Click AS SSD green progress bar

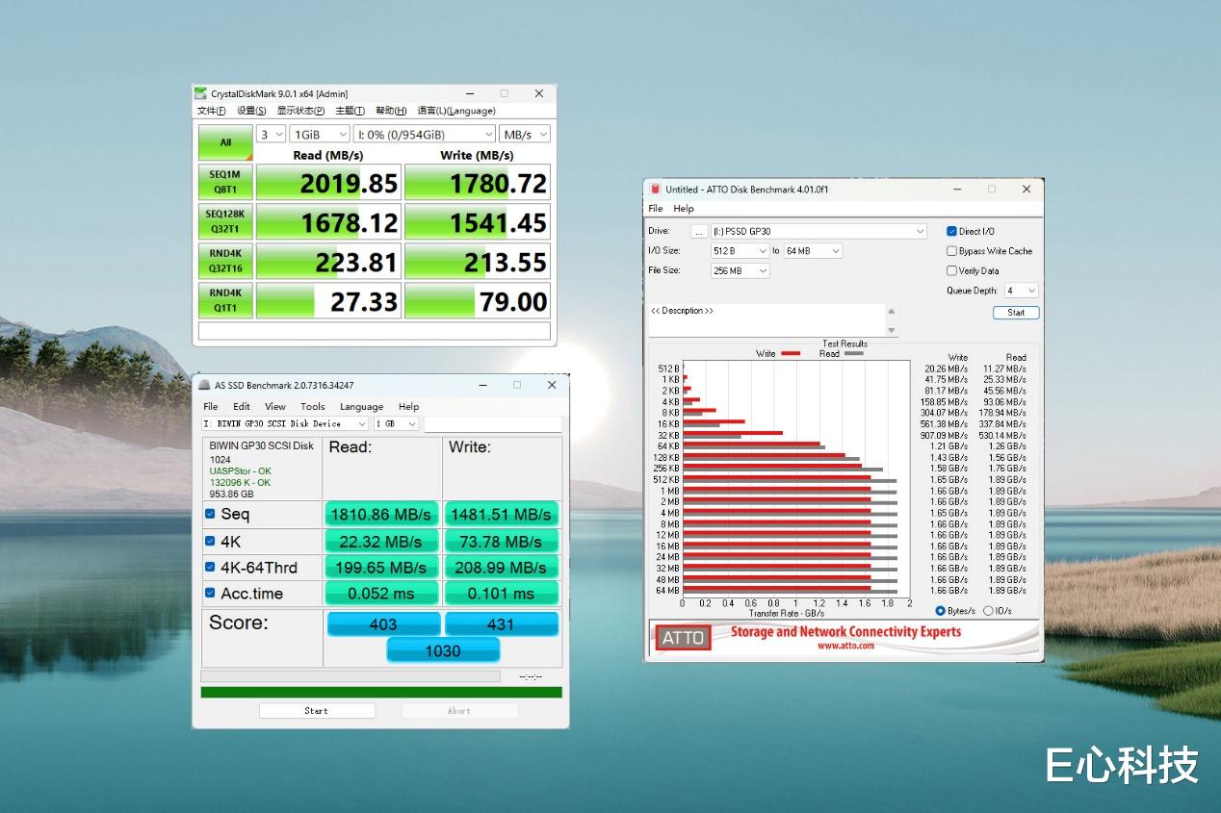click(381, 692)
